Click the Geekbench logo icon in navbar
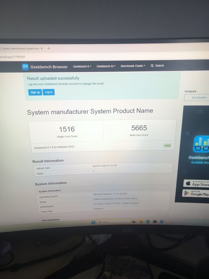This screenshot has height=279, width=209. click(25, 67)
